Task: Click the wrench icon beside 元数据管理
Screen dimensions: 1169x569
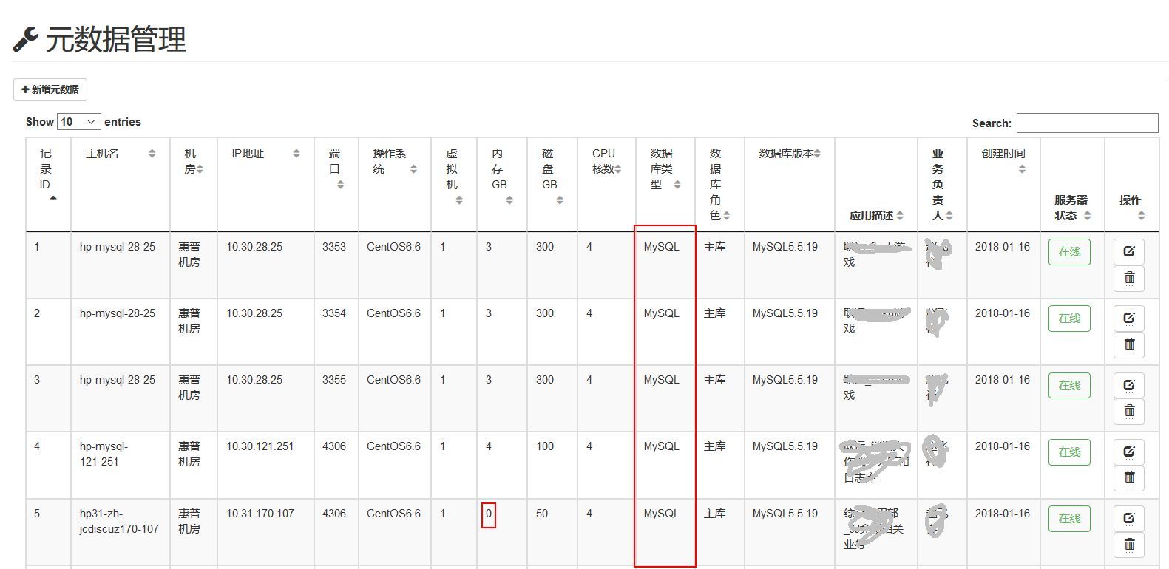Action: 25,40
